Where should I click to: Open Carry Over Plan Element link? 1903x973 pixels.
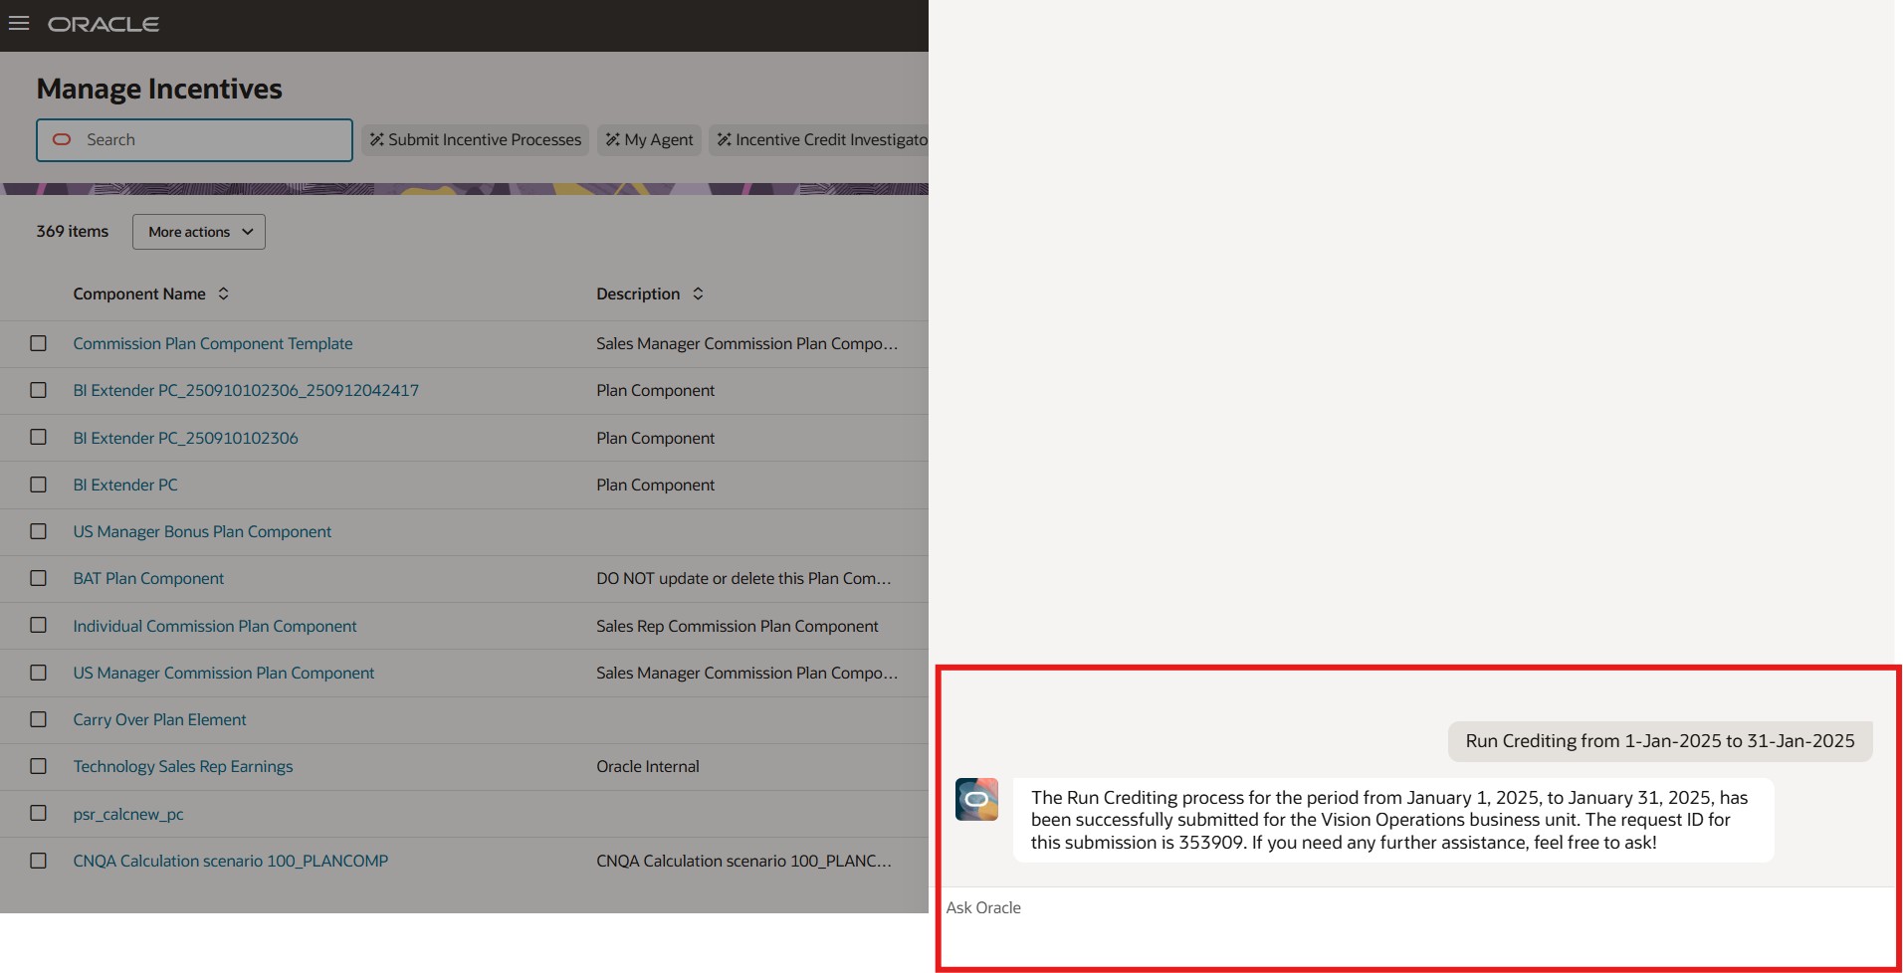(x=159, y=719)
